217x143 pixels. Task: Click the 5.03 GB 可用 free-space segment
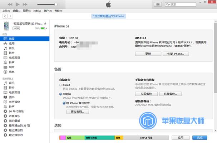[x=146, y=138]
